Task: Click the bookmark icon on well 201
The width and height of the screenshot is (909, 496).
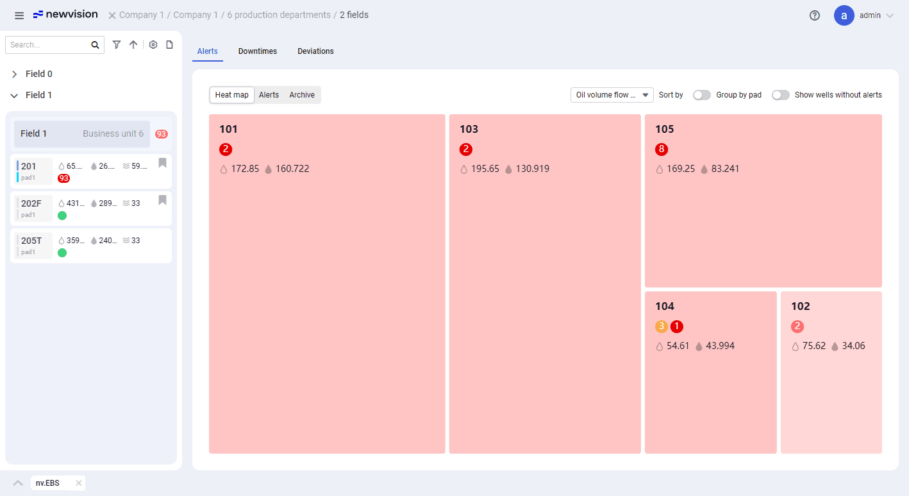Action: (x=162, y=163)
